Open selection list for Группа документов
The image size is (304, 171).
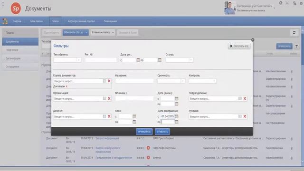[104, 81]
